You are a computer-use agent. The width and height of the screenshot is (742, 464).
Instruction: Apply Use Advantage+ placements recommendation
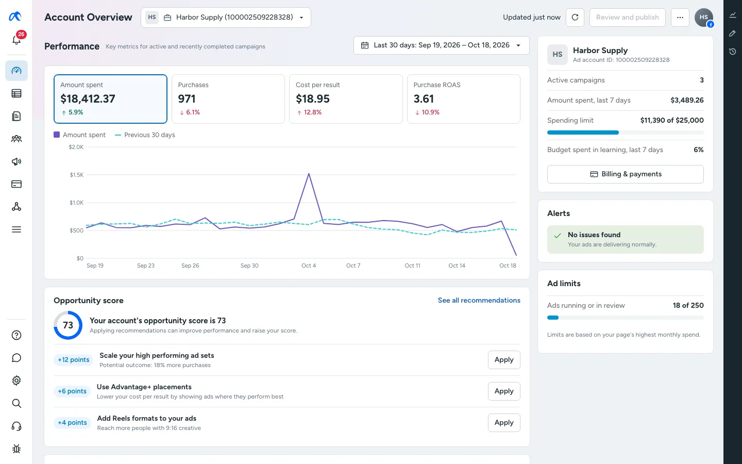coord(504,391)
